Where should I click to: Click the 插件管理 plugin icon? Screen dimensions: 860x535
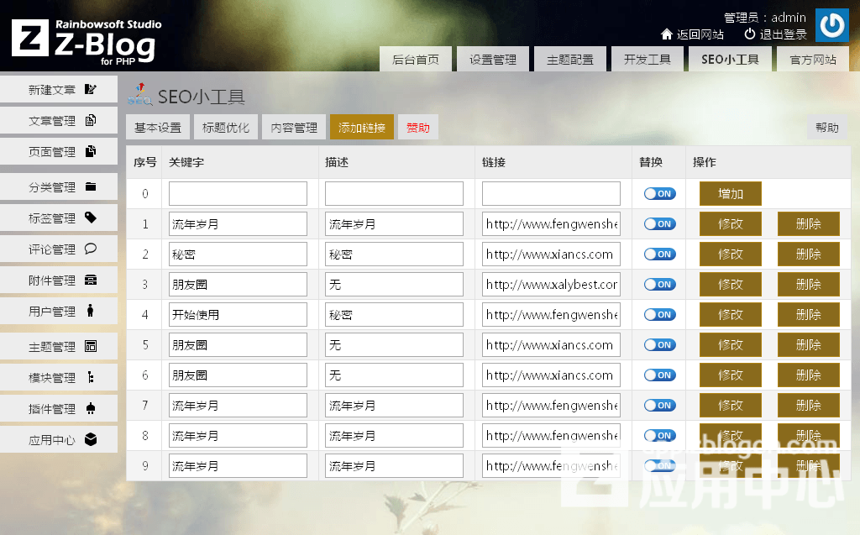click(x=92, y=407)
